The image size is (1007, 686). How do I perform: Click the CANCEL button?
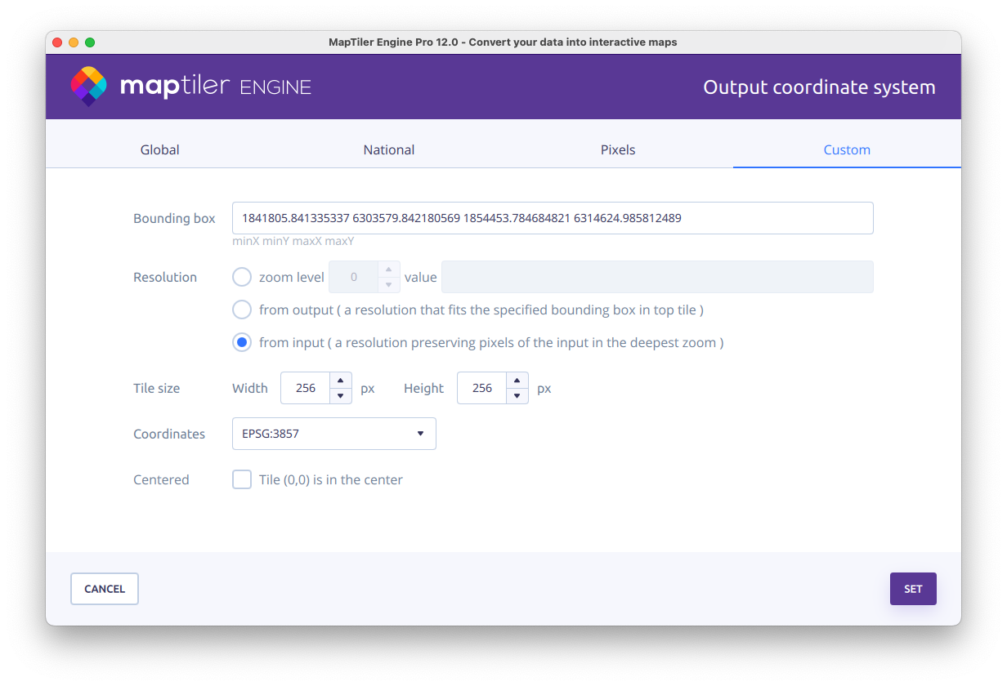click(105, 589)
